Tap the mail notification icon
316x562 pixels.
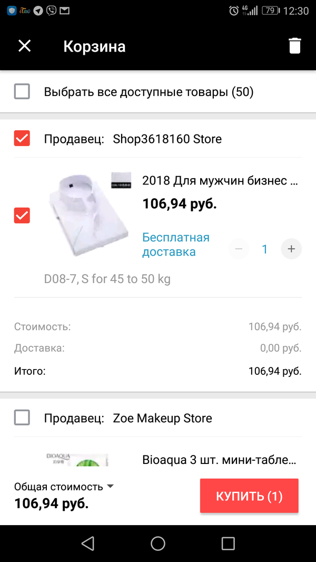[x=64, y=10]
